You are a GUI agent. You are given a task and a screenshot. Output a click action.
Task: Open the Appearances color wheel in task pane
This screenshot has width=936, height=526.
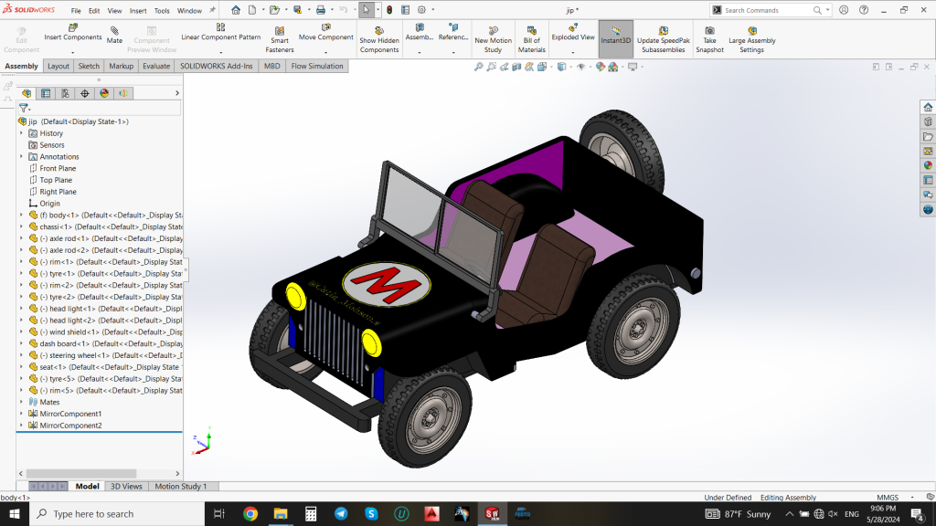click(928, 165)
